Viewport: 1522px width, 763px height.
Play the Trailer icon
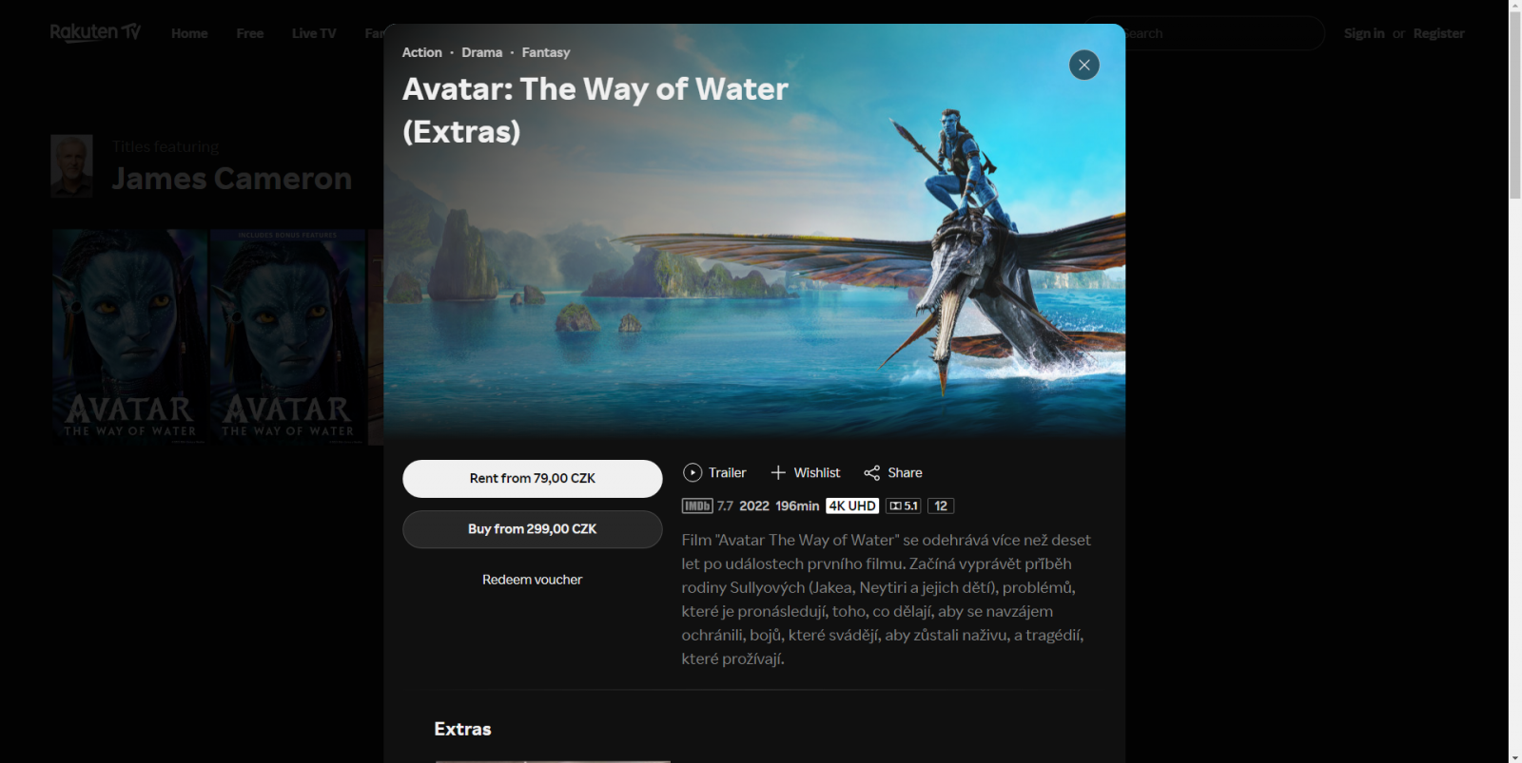click(x=693, y=472)
